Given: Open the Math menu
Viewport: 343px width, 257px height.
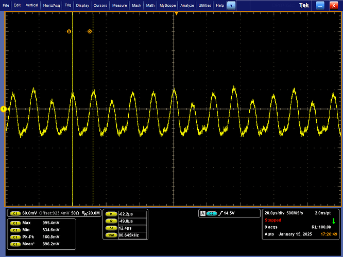Looking at the screenshot, I should tap(150, 5).
